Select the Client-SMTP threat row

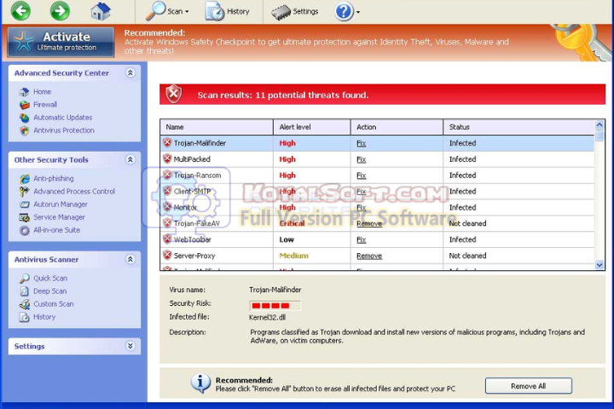(377, 192)
